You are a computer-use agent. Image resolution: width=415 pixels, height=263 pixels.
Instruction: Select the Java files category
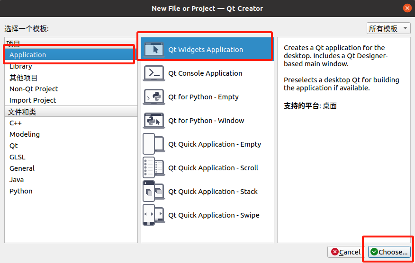(71, 180)
